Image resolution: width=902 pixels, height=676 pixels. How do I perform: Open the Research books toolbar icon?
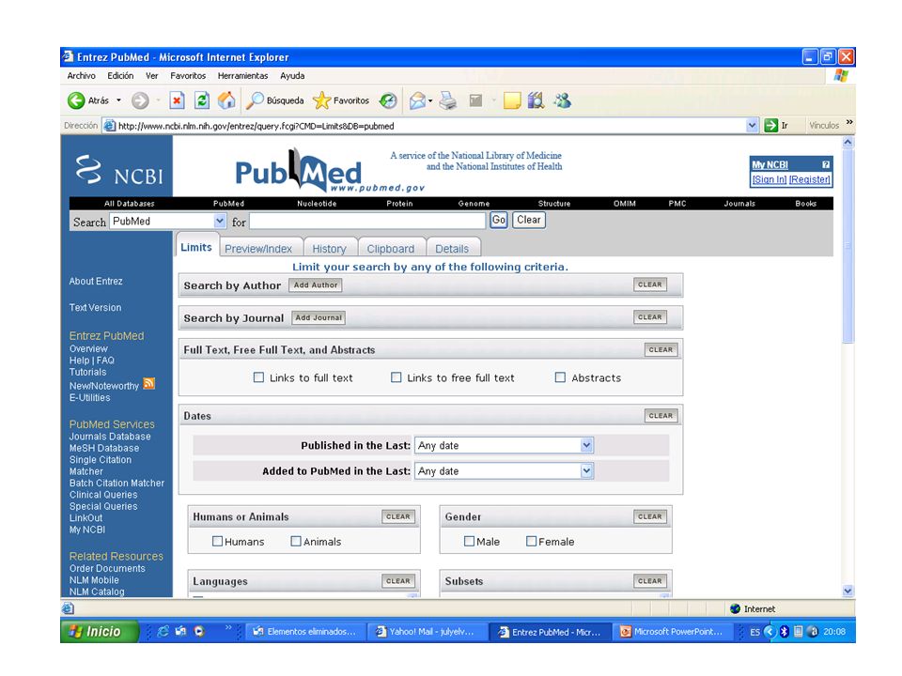pos(537,100)
